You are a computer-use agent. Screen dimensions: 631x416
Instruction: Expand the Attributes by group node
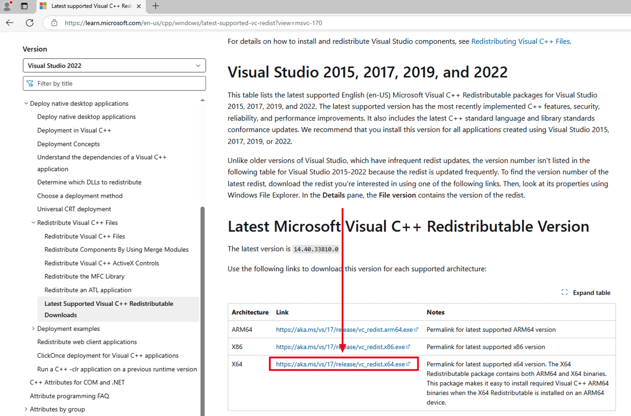click(26, 409)
